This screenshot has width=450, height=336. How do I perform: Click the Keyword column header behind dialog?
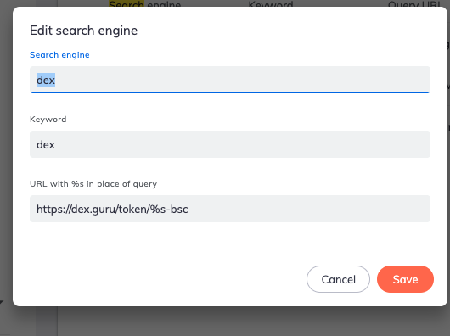271,3
